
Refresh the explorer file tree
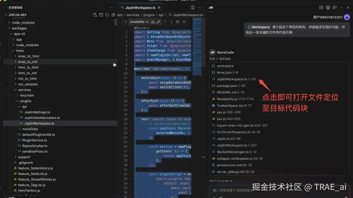pyautogui.click(x=107, y=15)
